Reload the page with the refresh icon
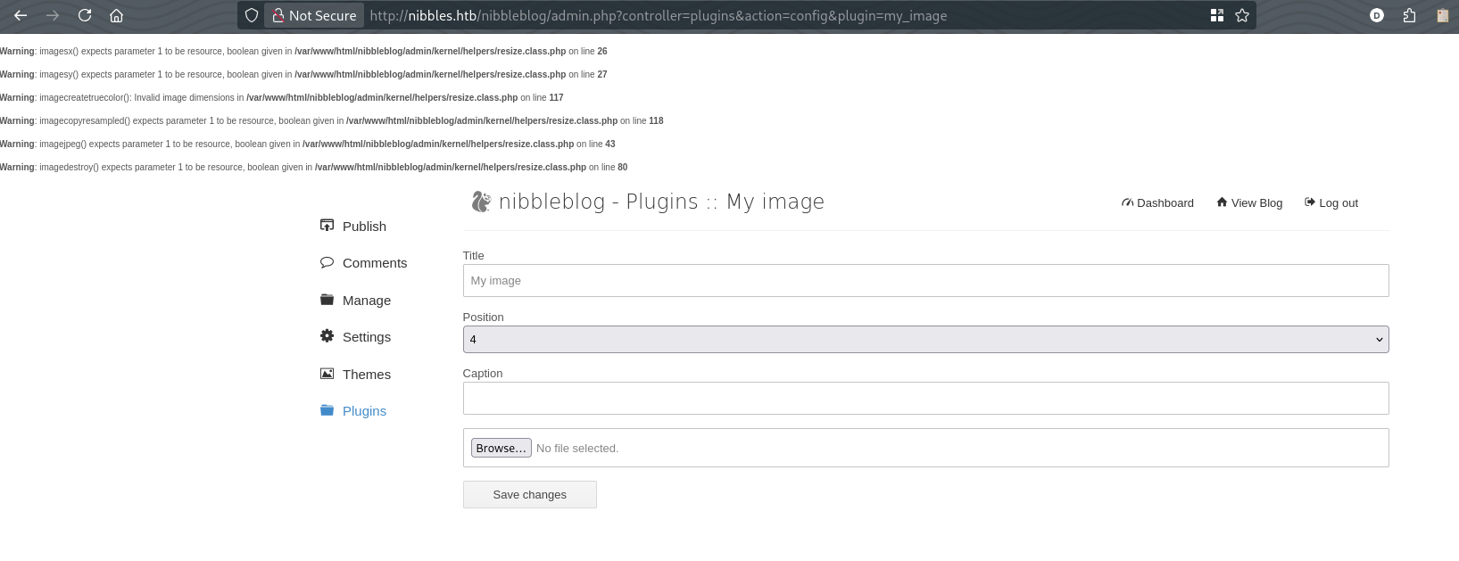1459x561 pixels. 85,15
